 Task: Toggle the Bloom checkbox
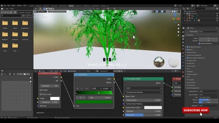[188, 50]
